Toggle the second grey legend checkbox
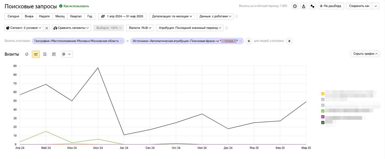 (x=323, y=105)
